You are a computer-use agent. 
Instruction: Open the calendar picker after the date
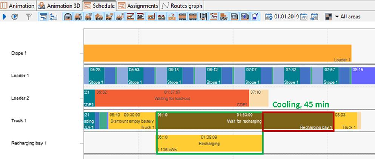304,17
